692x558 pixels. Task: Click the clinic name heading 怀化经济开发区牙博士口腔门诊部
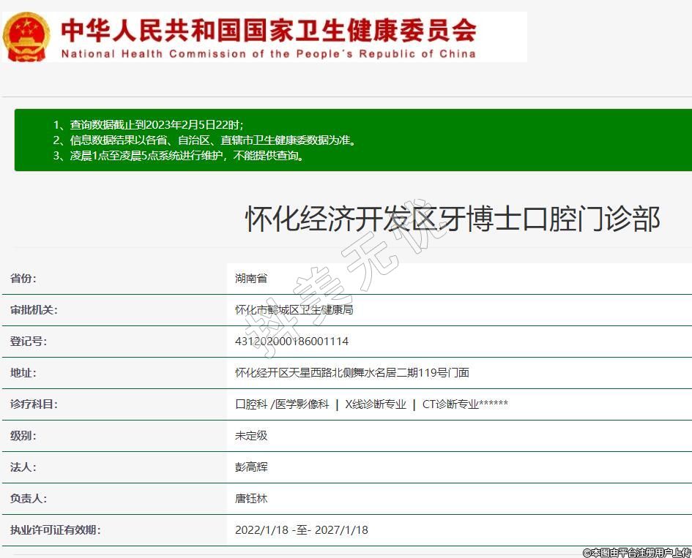tap(452, 219)
